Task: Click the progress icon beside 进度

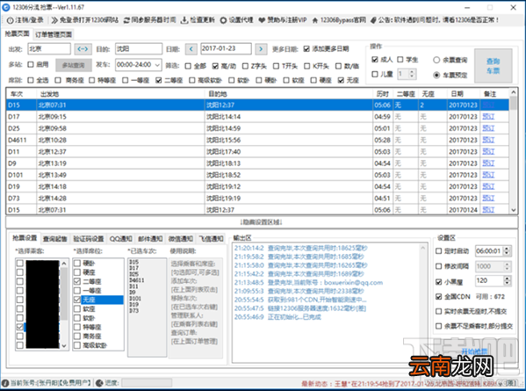Action: [x=99, y=382]
